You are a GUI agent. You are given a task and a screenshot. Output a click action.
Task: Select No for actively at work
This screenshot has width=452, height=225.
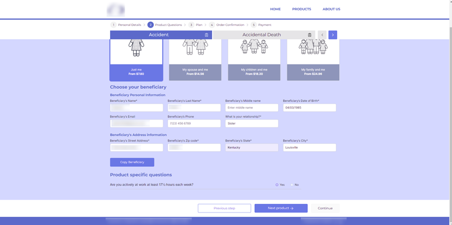[292, 185]
